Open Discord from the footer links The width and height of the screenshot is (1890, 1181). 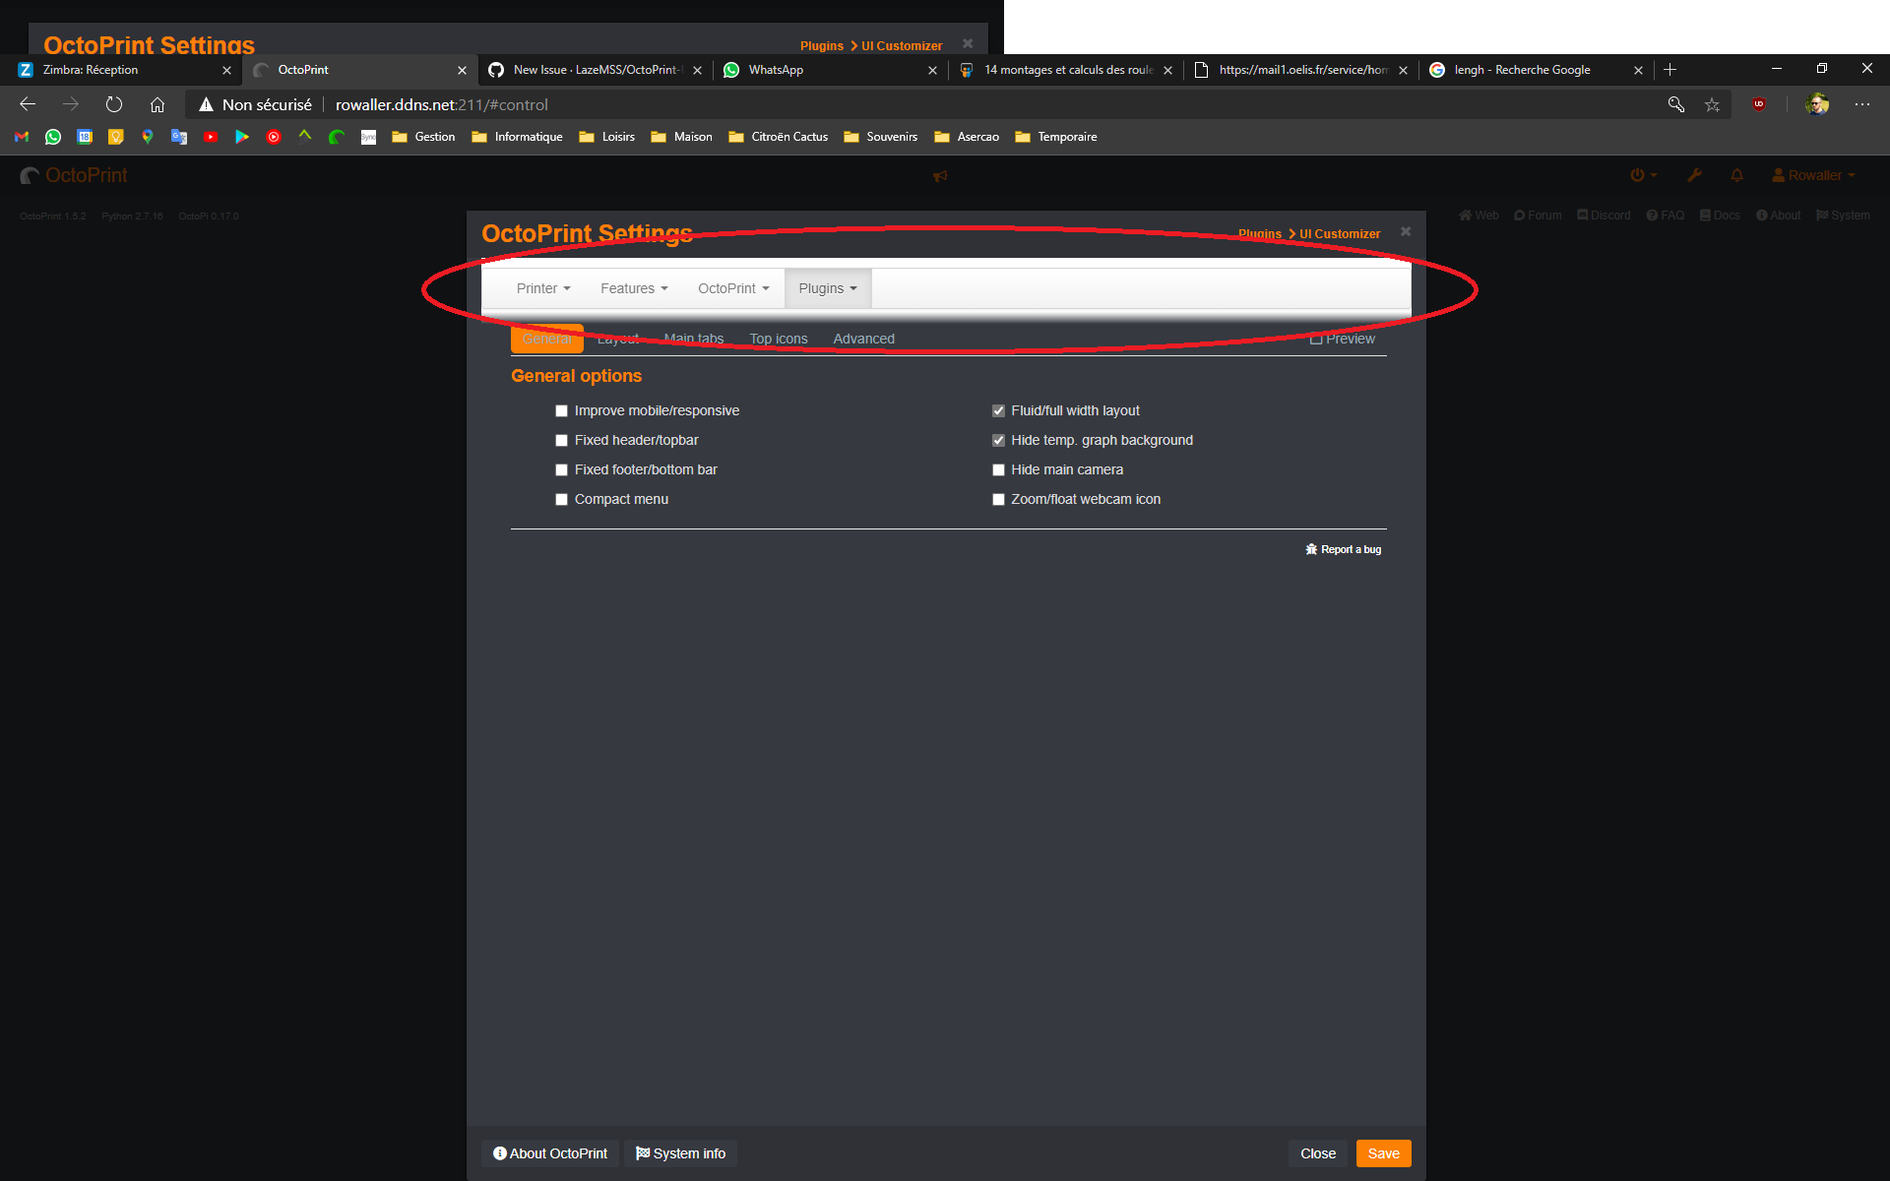1604,215
